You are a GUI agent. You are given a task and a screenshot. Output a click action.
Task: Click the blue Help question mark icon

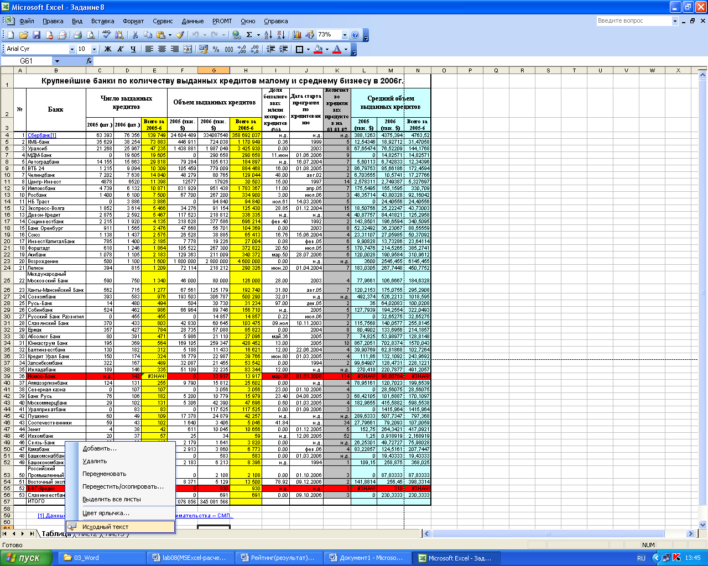point(355,35)
